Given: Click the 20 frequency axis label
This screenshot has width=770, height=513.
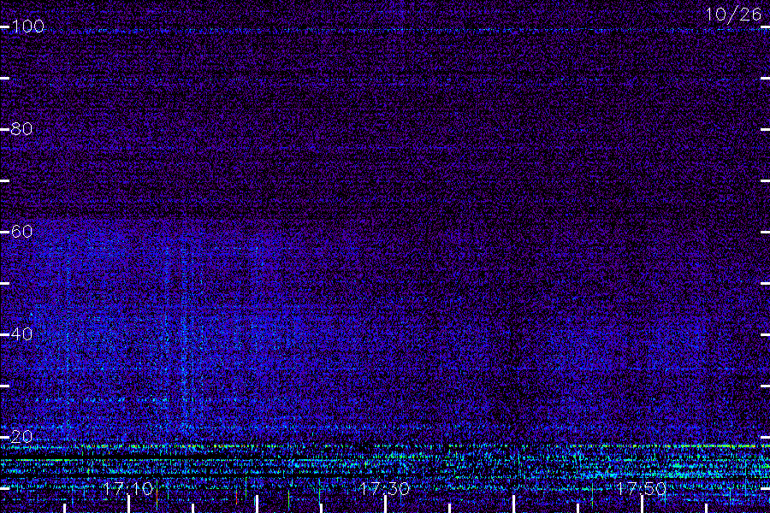Looking at the screenshot, I should click(21, 436).
